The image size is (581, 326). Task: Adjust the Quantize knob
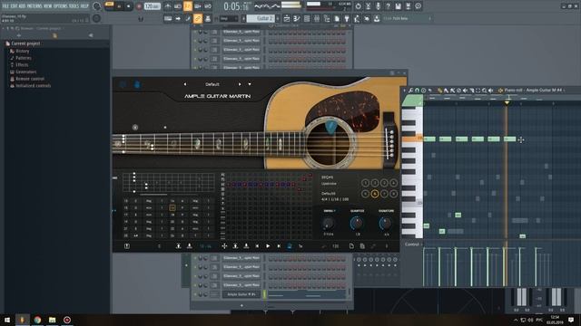click(x=357, y=224)
